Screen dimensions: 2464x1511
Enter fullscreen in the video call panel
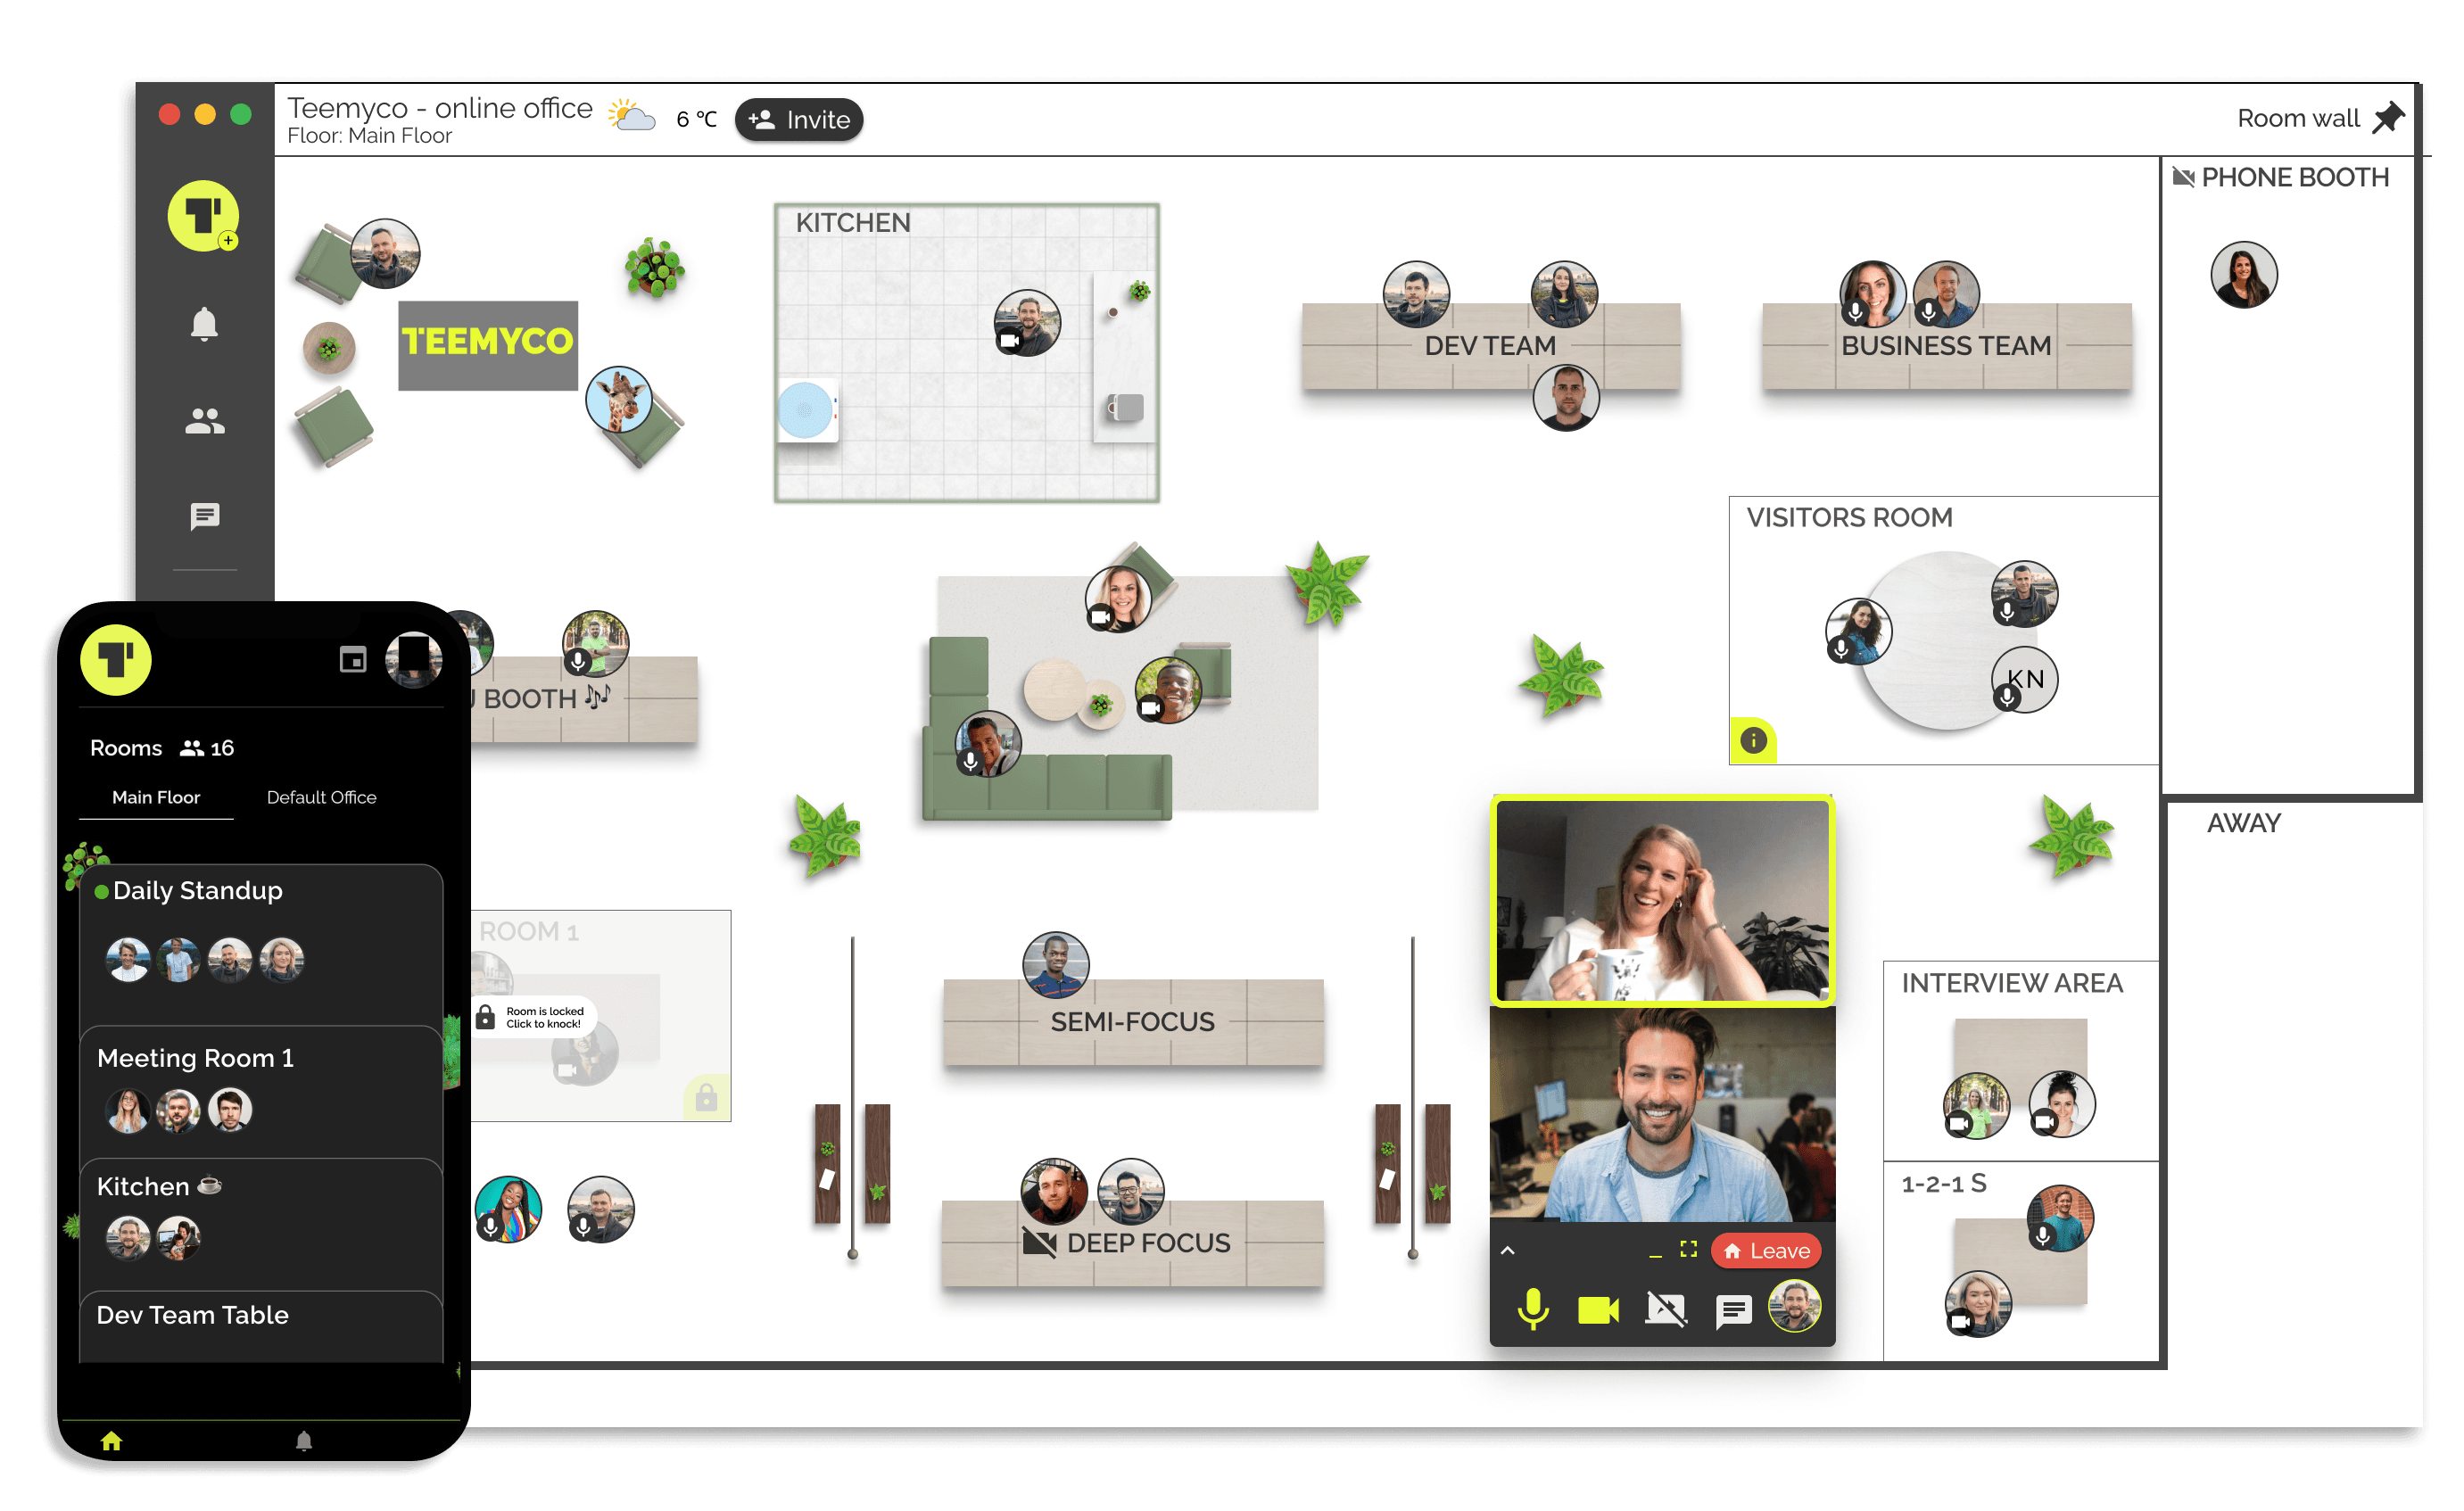(x=1689, y=1250)
